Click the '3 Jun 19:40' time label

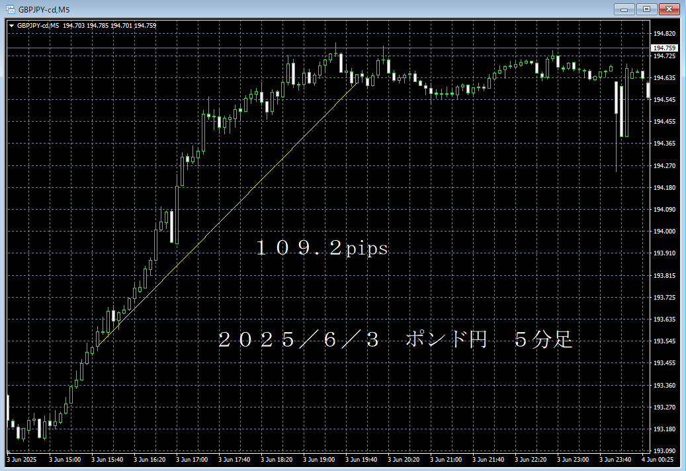click(361, 460)
